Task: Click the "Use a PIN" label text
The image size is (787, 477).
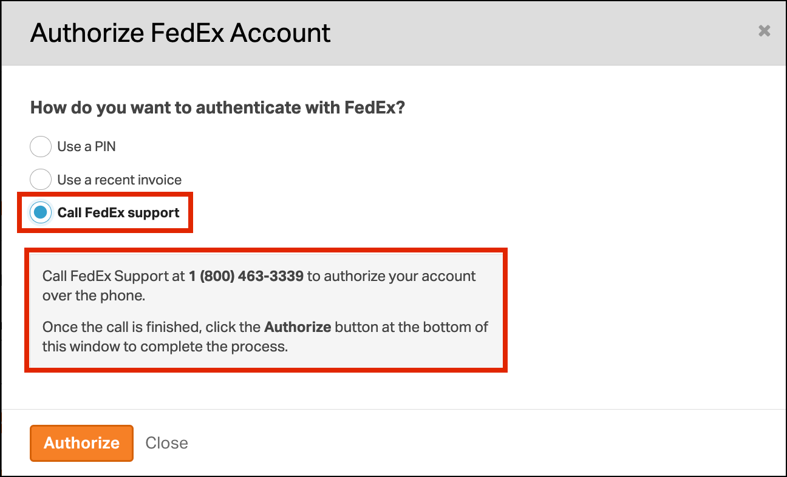Action: tap(86, 146)
